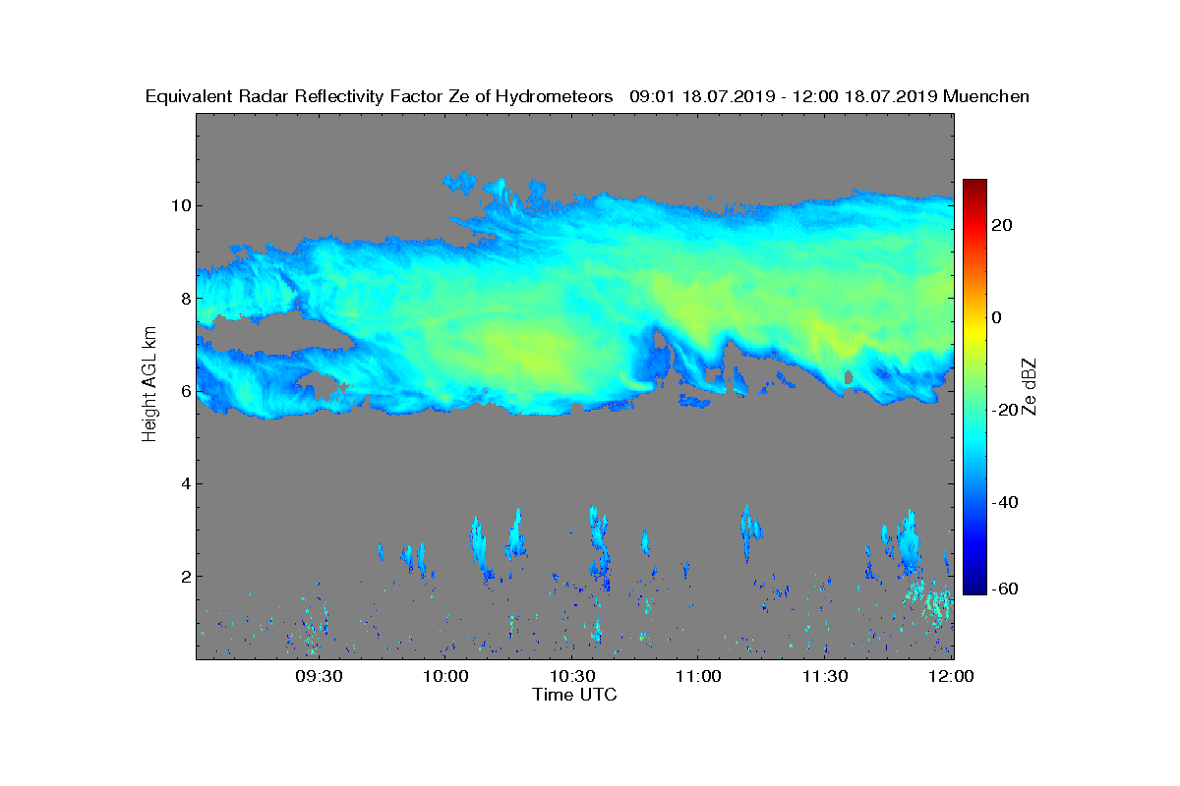Click the 11:30 time tick label
1180x786 pixels.
[826, 676]
